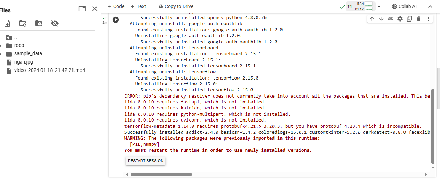Click the horizontal output scrollbar
Screen dimensions: 440x183
(x=161, y=174)
